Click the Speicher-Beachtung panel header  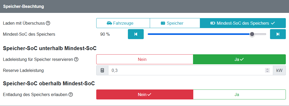144,6
